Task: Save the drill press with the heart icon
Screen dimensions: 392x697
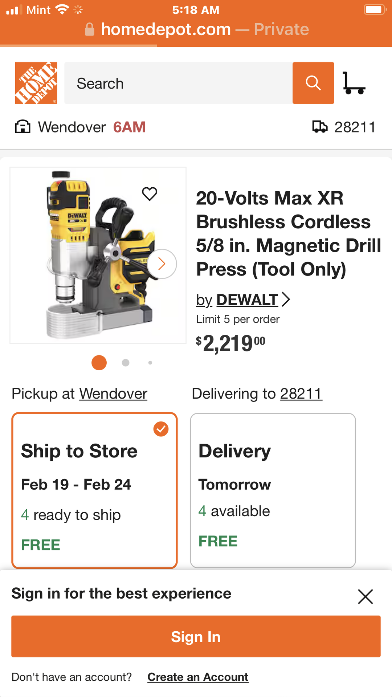Action: pos(150,194)
